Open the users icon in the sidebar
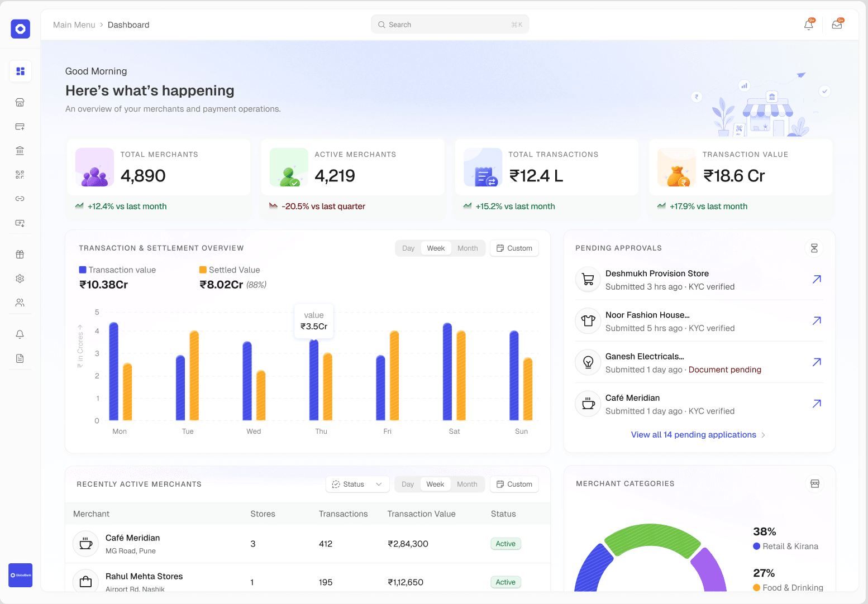 [x=20, y=303]
